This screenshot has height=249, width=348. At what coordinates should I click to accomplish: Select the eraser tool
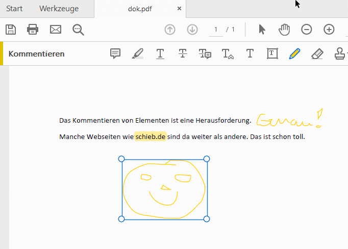[317, 53]
